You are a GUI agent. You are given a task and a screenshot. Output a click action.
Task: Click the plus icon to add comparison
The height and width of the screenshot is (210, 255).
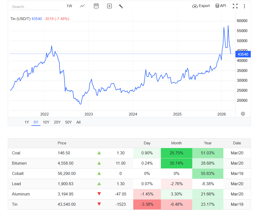(x=109, y=6)
